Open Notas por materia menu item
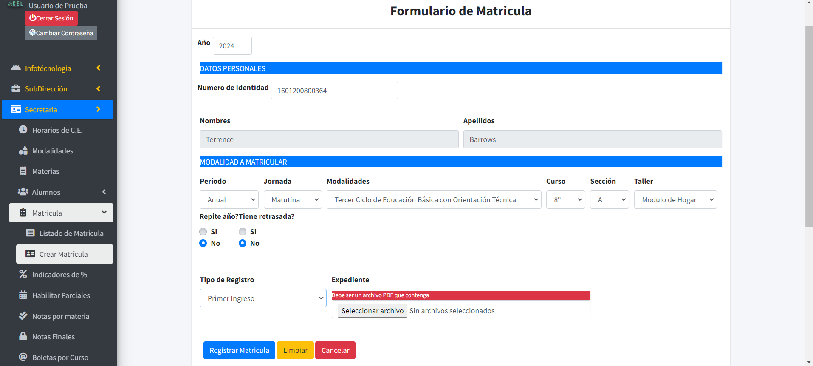Viewport: 813px width, 366px height. coord(61,316)
